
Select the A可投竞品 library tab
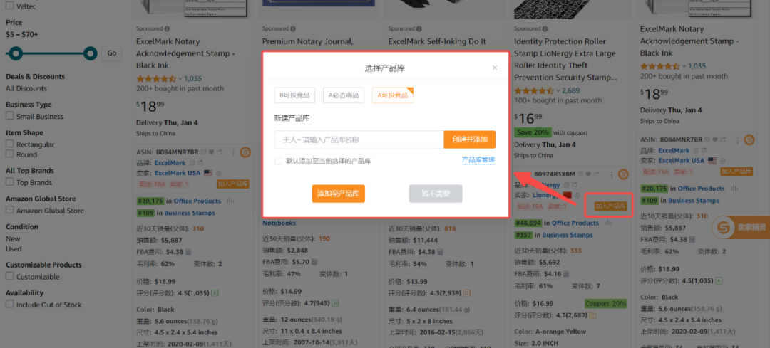(392, 95)
